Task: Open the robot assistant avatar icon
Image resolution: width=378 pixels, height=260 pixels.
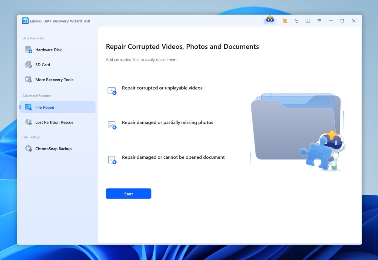Action: [270, 20]
